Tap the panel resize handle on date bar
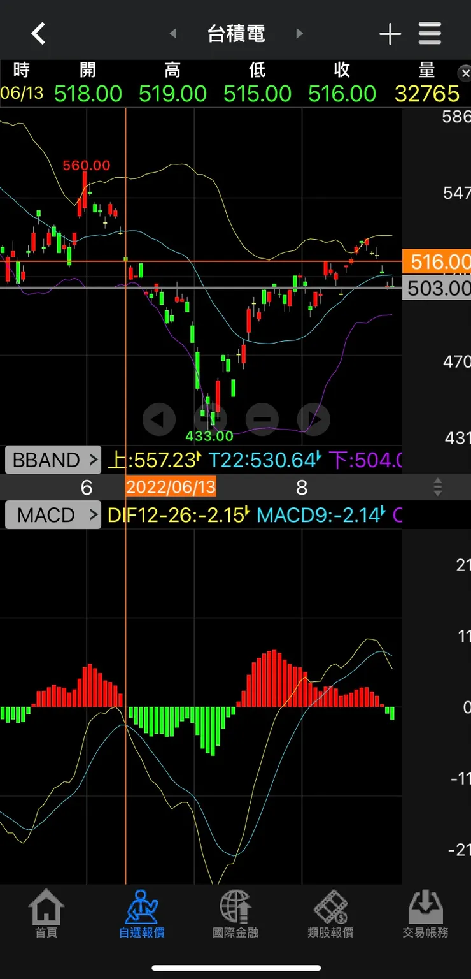Viewport: 471px width, 979px height. click(x=437, y=488)
